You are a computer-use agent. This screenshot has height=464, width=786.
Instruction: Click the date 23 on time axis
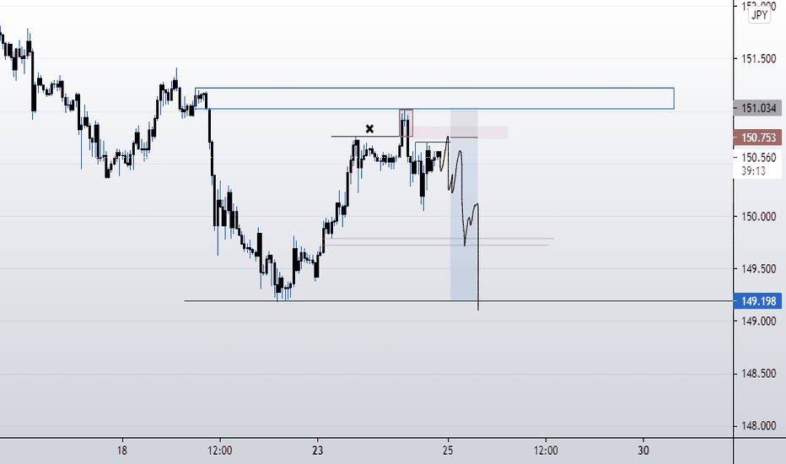[317, 451]
